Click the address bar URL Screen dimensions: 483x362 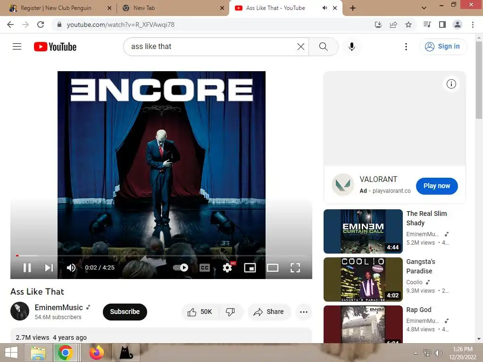(x=120, y=25)
